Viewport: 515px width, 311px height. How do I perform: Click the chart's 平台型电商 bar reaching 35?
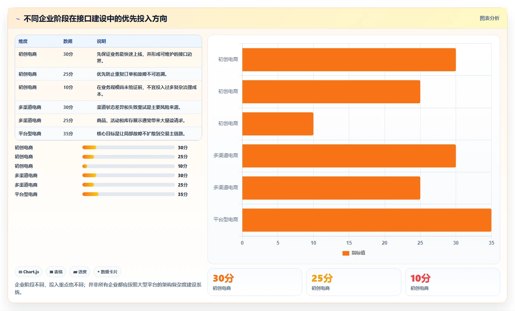(x=367, y=220)
